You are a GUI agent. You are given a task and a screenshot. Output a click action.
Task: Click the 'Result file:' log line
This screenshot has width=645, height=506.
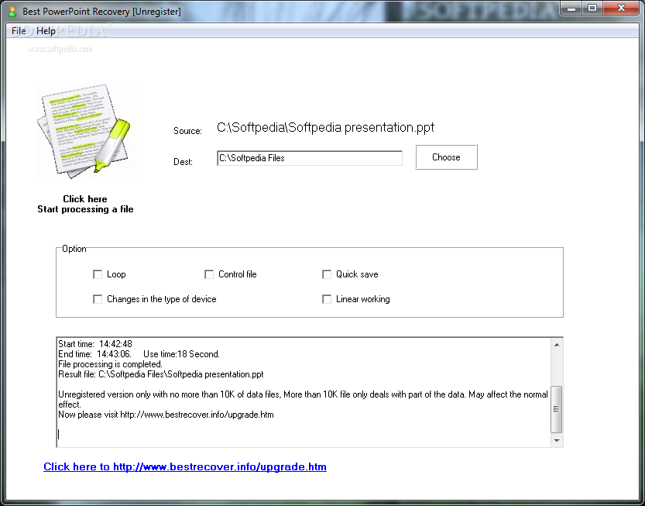tap(161, 374)
